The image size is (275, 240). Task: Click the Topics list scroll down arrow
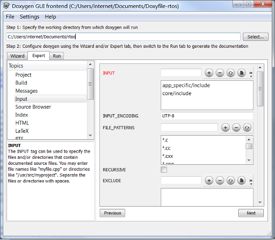90,136
